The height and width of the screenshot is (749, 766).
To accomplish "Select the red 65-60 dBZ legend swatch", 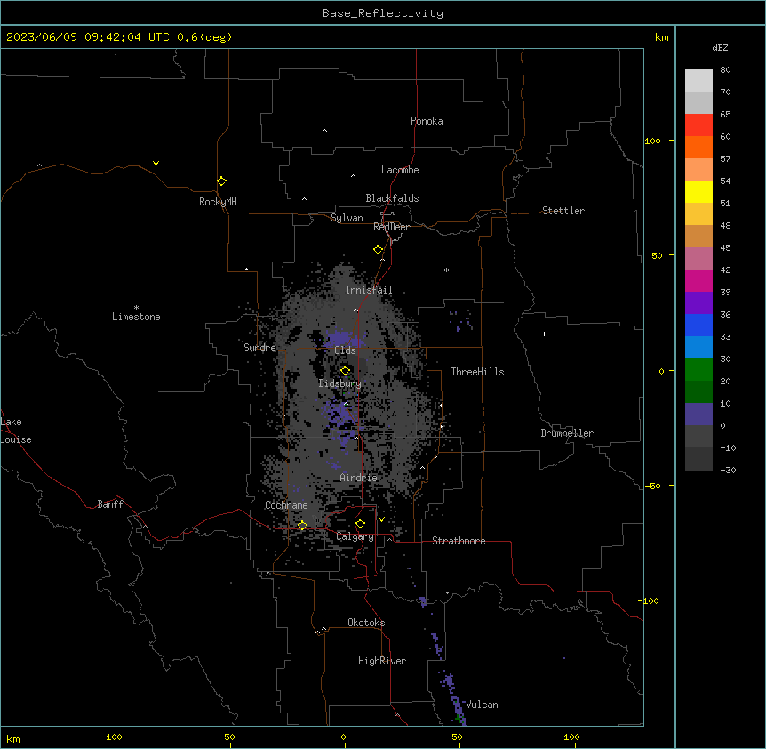I will 698,125.
